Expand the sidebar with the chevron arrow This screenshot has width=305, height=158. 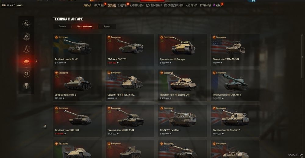pyautogui.click(x=36, y=61)
